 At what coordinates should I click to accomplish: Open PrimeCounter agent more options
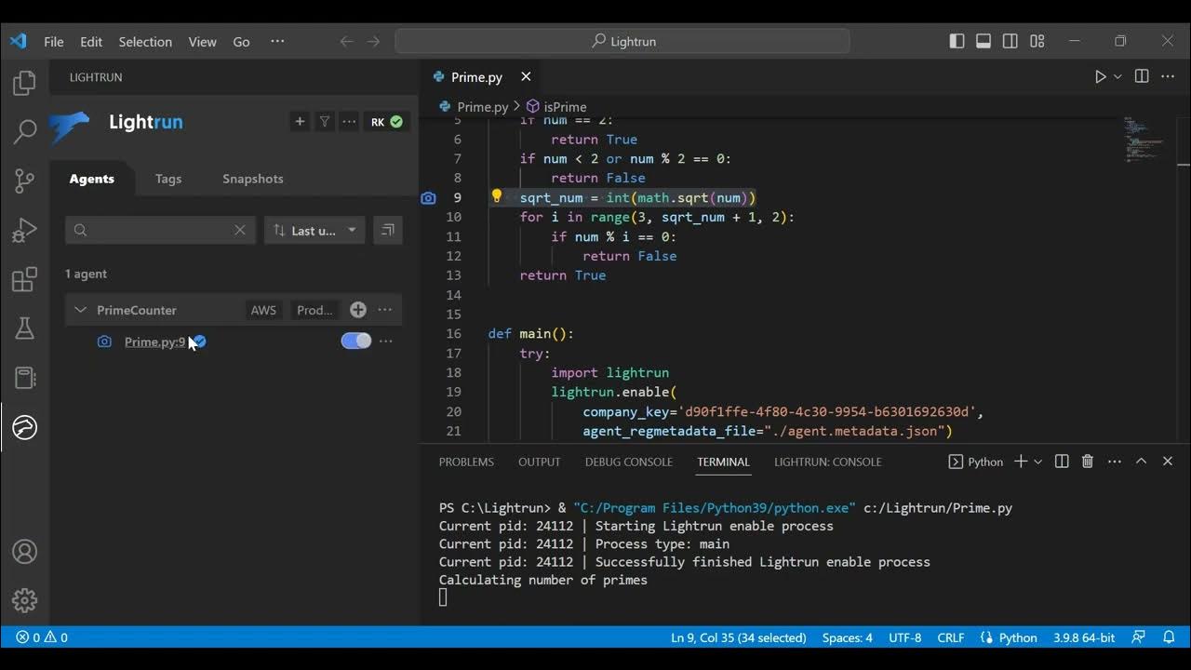pyautogui.click(x=385, y=310)
